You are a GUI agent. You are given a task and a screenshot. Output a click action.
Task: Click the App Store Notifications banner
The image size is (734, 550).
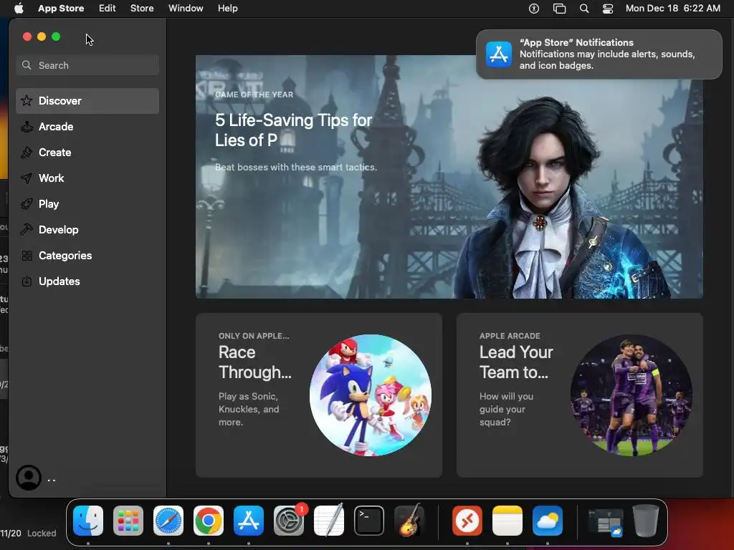599,54
